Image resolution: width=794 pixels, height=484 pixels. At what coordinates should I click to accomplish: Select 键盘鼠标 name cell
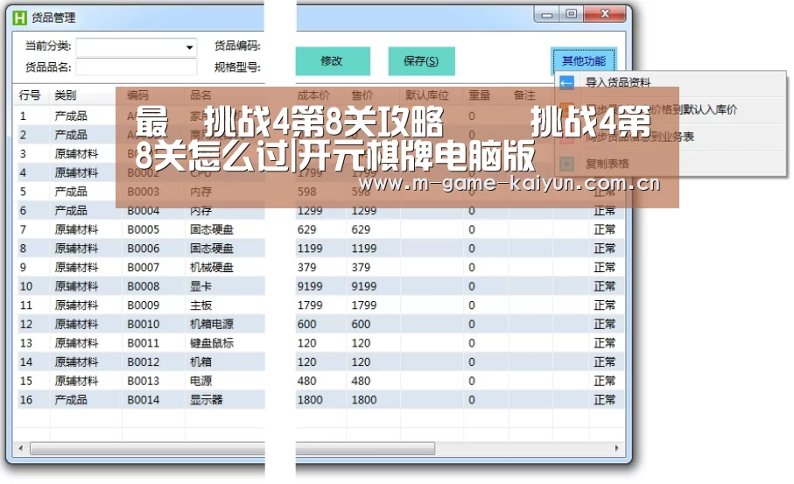pyautogui.click(x=212, y=343)
